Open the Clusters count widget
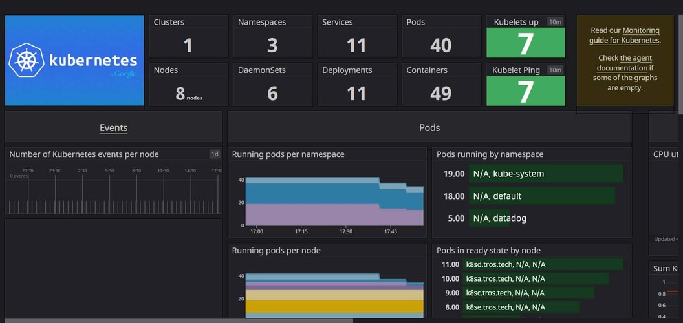683x323 pixels. [189, 37]
